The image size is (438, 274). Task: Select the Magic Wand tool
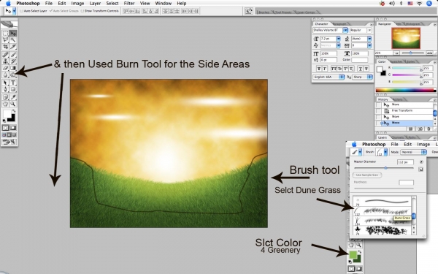tap(13, 40)
